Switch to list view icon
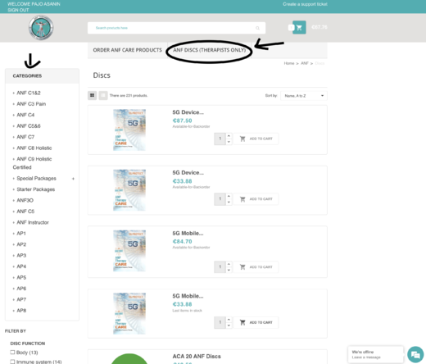The height and width of the screenshot is (364, 426). [x=103, y=95]
